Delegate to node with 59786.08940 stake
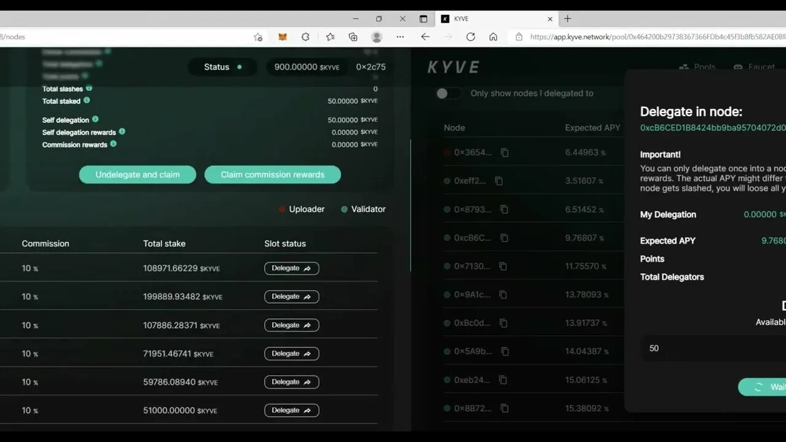Viewport: 786px width, 442px height. tap(292, 382)
